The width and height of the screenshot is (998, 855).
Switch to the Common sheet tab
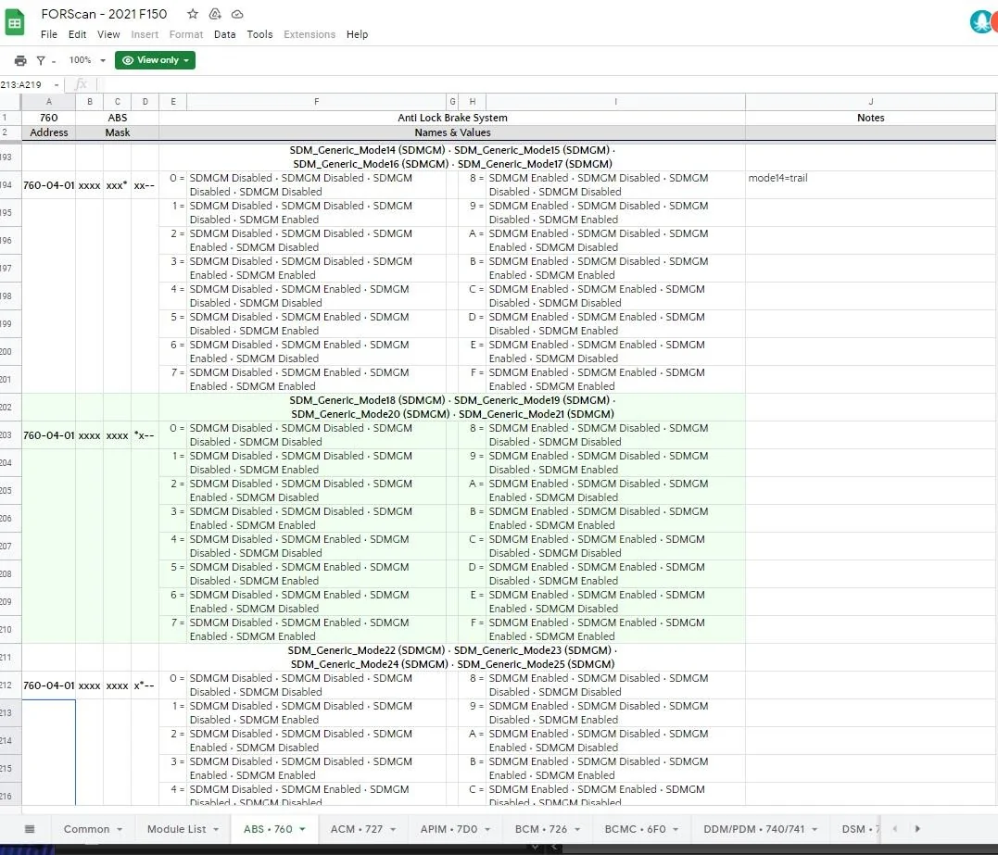point(86,829)
